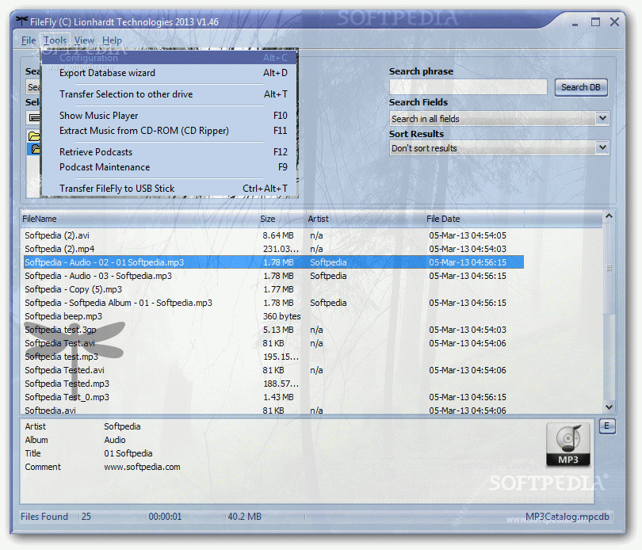
Task: Select Softpedia (2).mp4 row
Action: click(273, 249)
